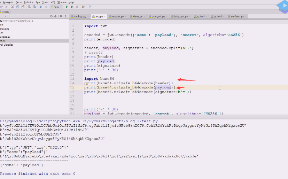Open the Navigate menu
This screenshot has width=288, height=179.
8,2
